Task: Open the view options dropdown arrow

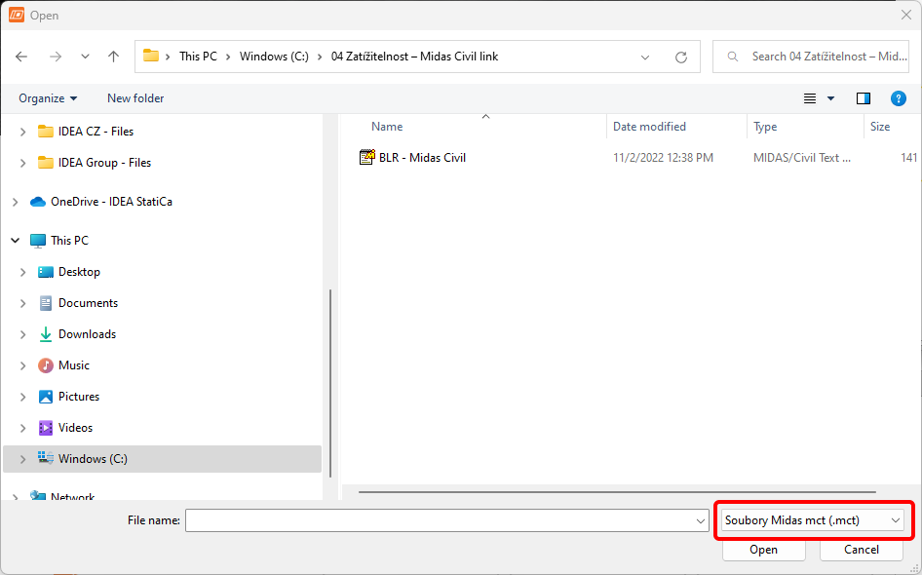Action: [830, 98]
